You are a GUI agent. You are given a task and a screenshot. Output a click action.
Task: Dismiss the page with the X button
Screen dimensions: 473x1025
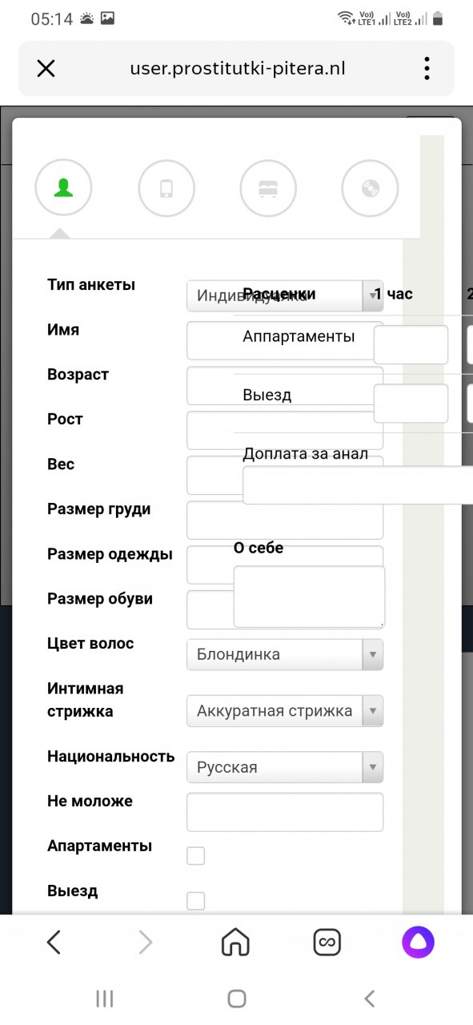point(46,68)
